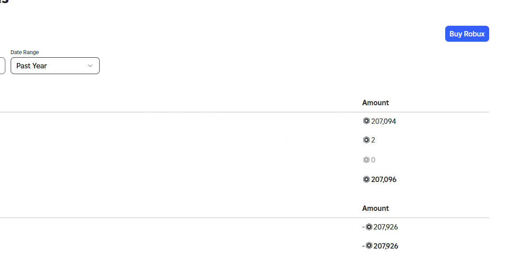Image resolution: width=527 pixels, height=261 pixels.
Task: Select the non-bold -207,926 outgoing value
Action: pos(386,227)
